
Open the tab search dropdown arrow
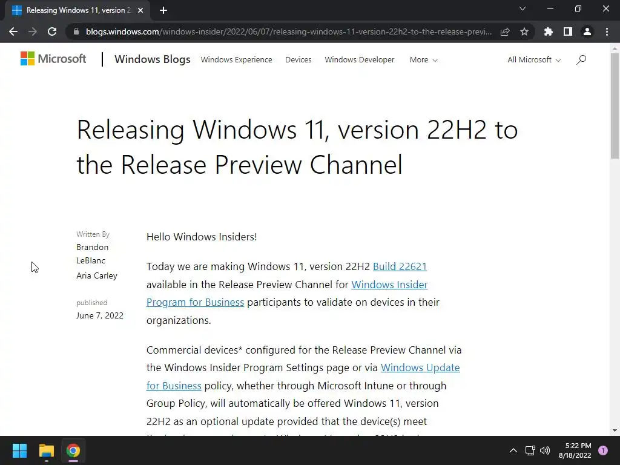[523, 8]
